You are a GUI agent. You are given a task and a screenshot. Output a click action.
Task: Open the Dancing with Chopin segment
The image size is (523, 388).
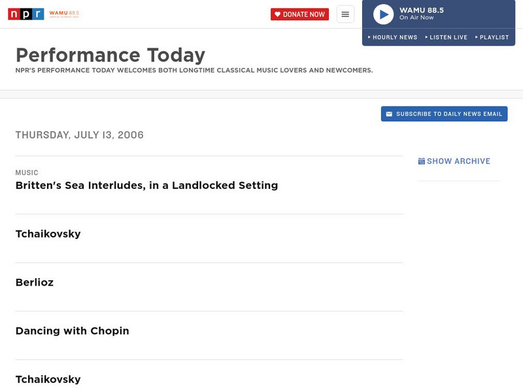pyautogui.click(x=72, y=331)
